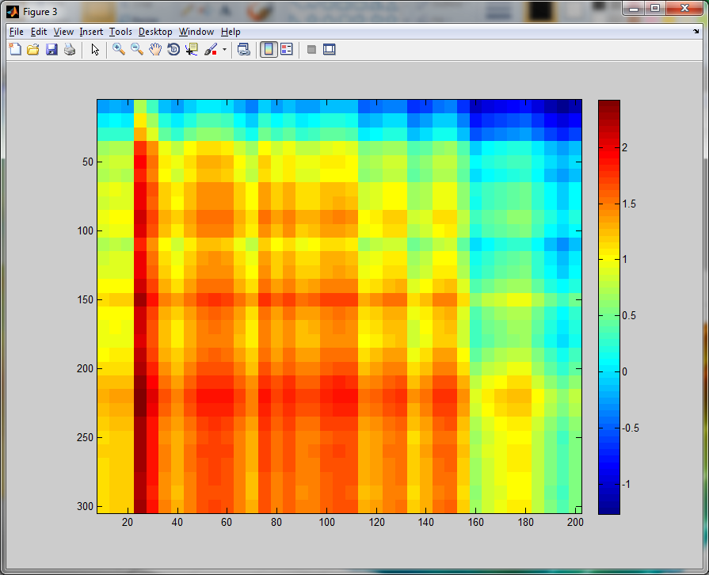Activate the Zoom In magnifier tool
Screen dimensions: 709x575
coord(119,49)
